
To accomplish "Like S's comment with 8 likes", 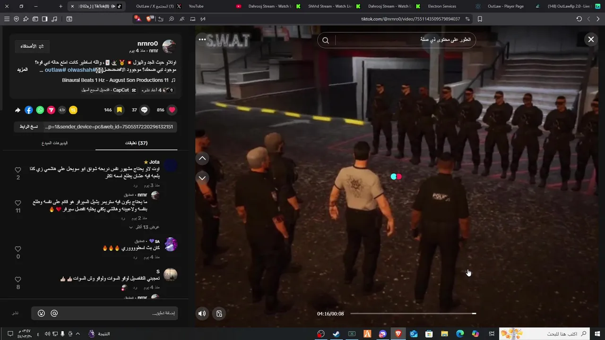I will tap(18, 280).
